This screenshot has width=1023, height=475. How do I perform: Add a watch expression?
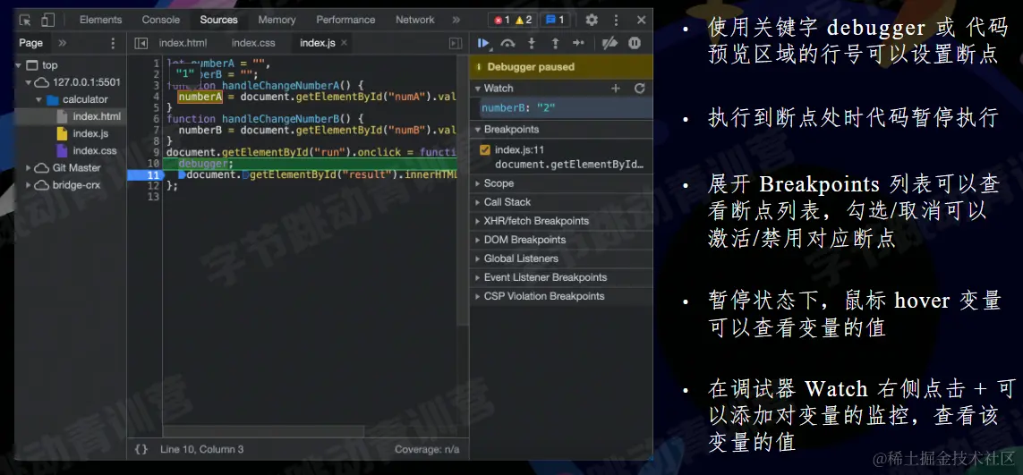(615, 88)
